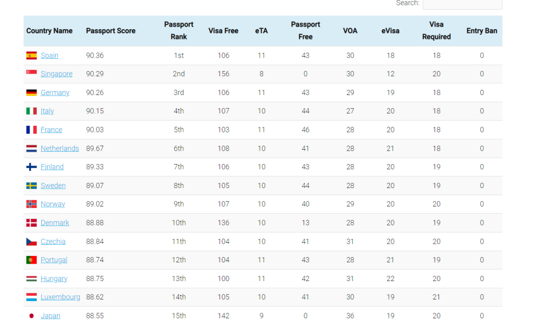
Task: Sort by Entry Ban column header
Action: pos(481,31)
